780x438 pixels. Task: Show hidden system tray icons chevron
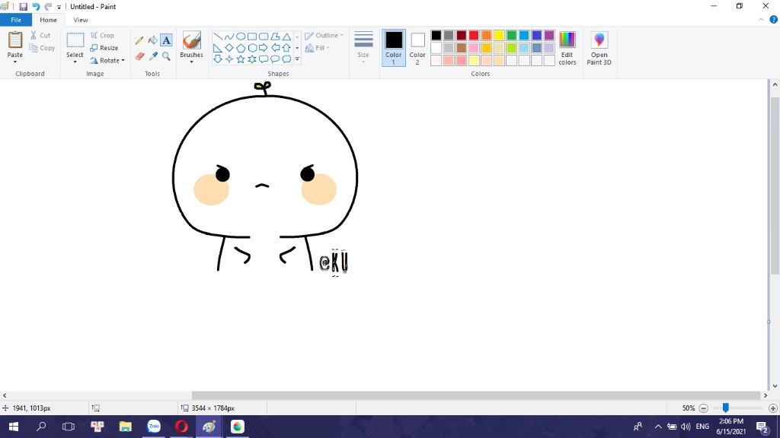click(x=657, y=427)
